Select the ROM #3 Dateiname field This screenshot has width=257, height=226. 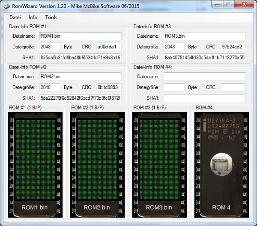pos(204,36)
